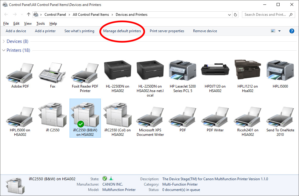Open the Edit menu

click(x=16, y=24)
